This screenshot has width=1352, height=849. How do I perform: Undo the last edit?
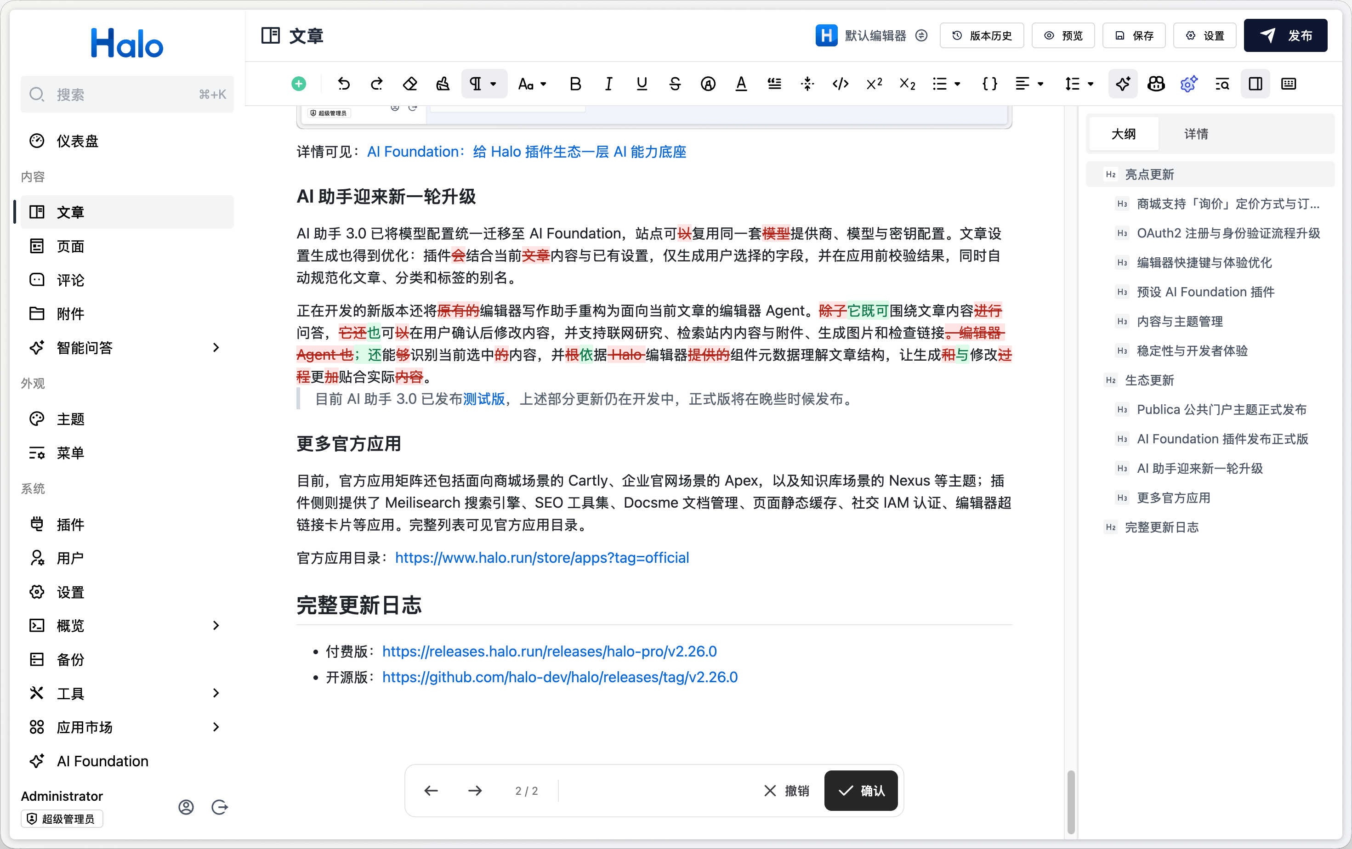pos(344,84)
